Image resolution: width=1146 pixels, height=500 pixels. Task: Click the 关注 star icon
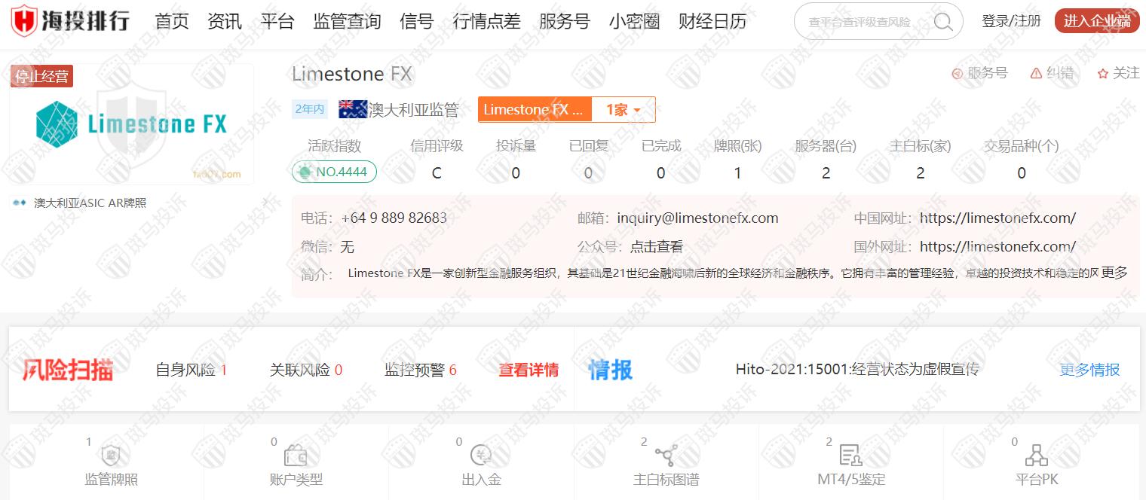pyautogui.click(x=1103, y=74)
